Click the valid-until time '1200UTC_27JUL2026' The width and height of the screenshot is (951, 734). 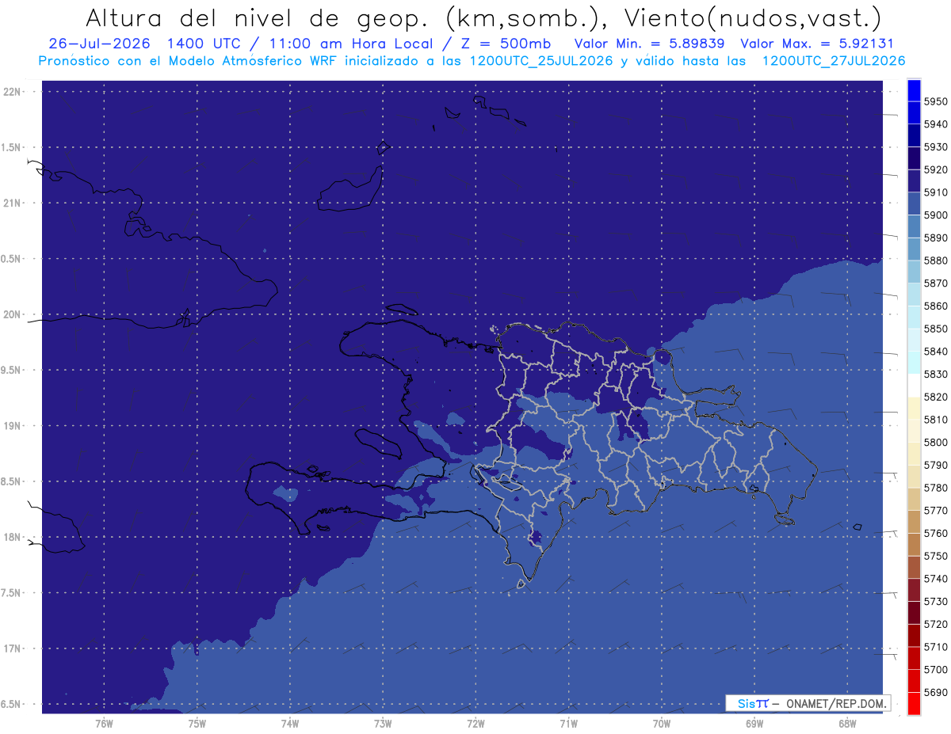[x=834, y=61]
